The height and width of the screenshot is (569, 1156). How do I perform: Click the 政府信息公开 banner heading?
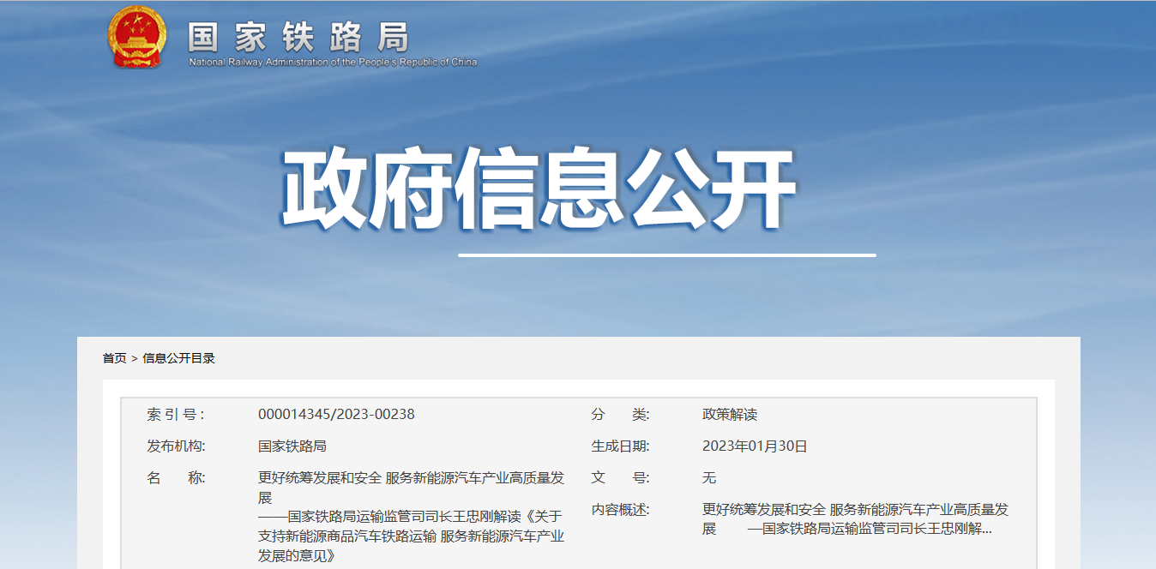(x=539, y=190)
